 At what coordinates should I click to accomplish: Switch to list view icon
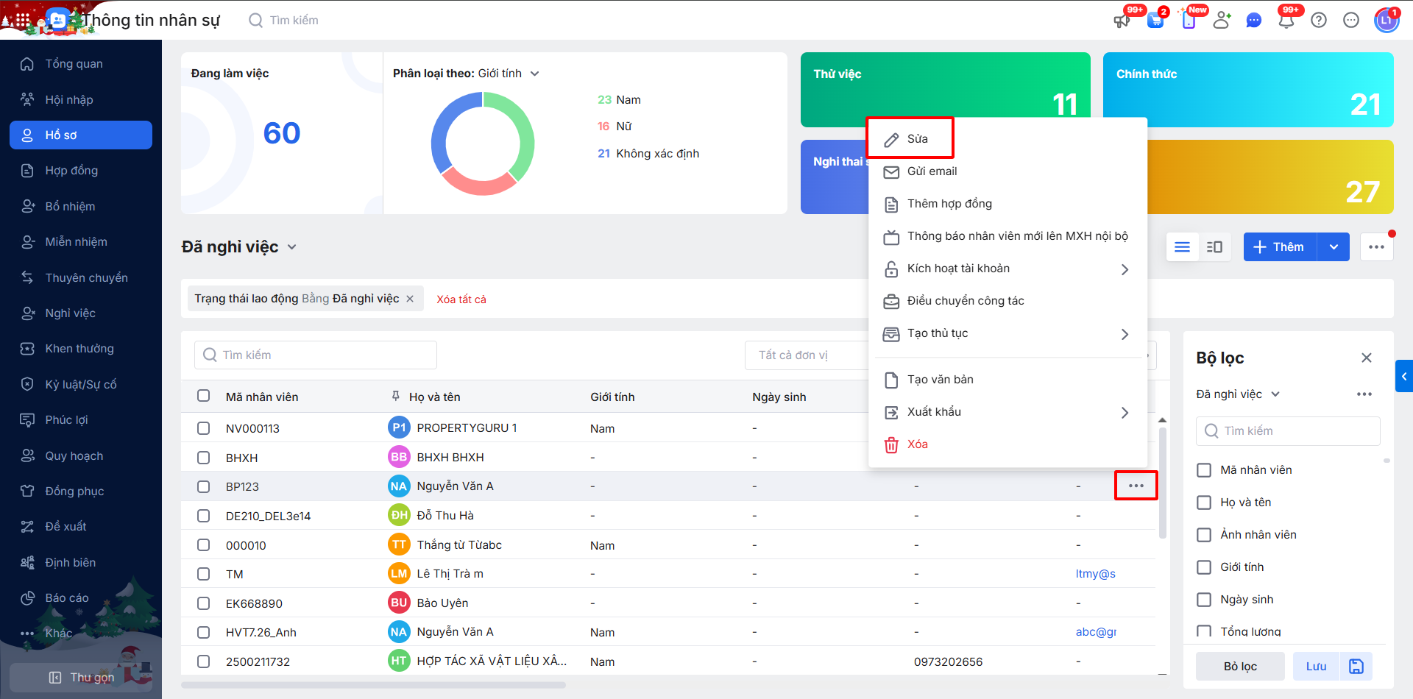1182,247
